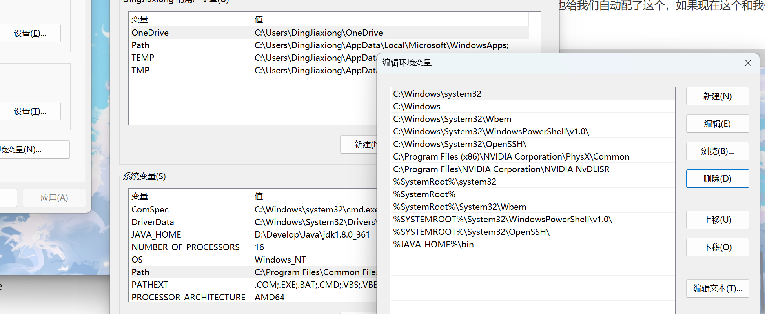Select the TMP user variable row
The height and width of the screenshot is (314, 765).
[253, 70]
